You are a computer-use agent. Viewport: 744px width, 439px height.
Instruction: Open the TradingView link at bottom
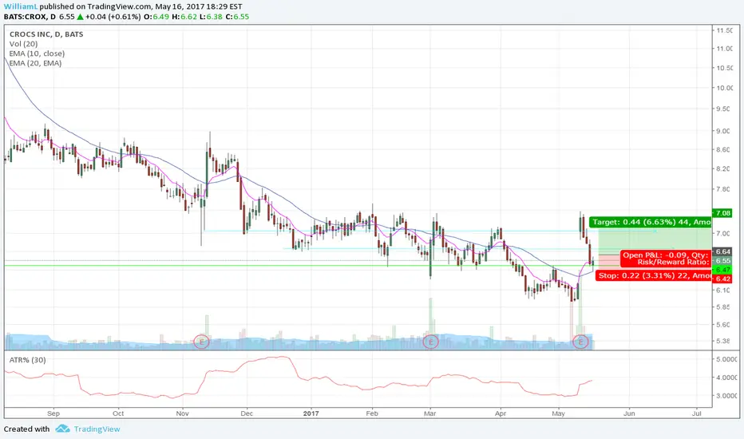97,429
